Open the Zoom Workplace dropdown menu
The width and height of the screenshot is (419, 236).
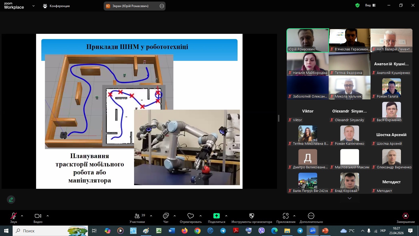pyautogui.click(x=33, y=6)
